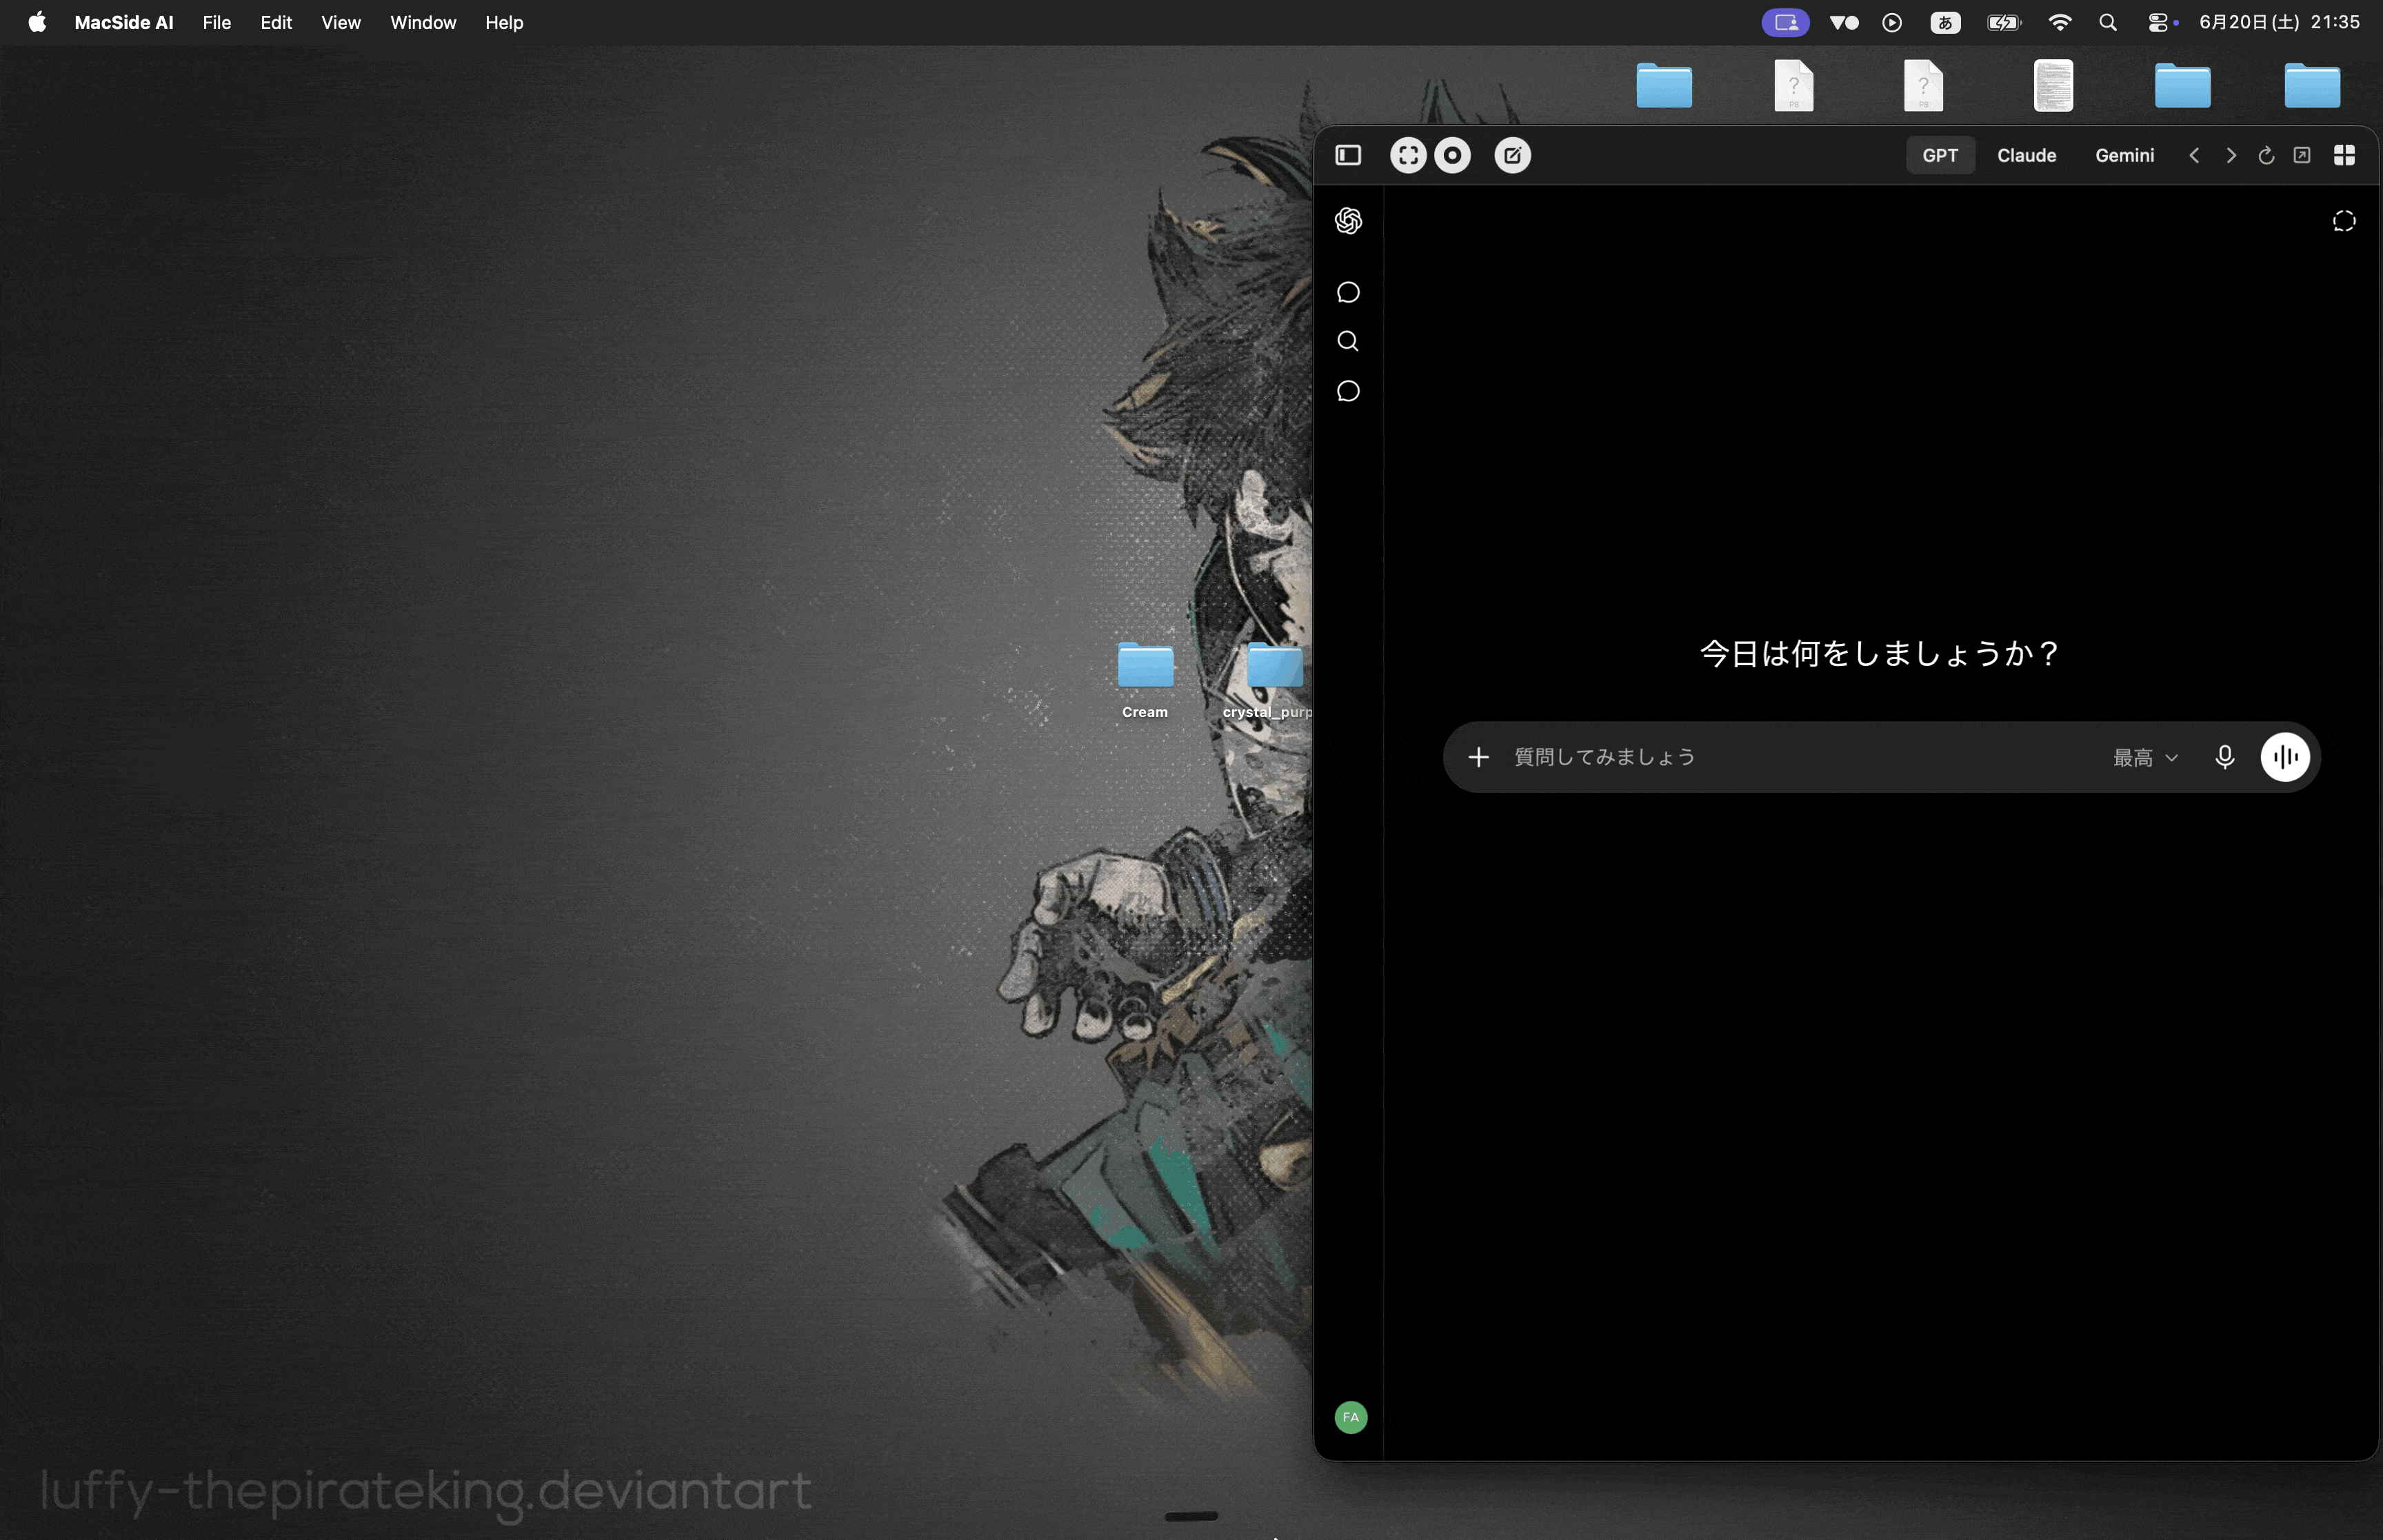Click the plus attach button in prompt box
2383x1540 pixels.
click(x=1478, y=757)
